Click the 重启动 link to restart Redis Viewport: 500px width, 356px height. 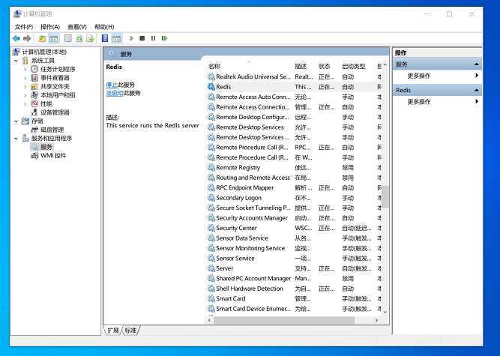tap(115, 93)
